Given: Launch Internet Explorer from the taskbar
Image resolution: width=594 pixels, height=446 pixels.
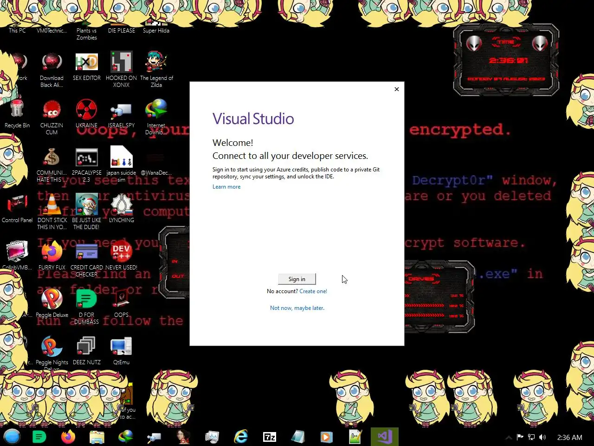Looking at the screenshot, I should (x=241, y=437).
